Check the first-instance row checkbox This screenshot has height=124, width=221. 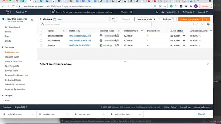coord(41,41)
